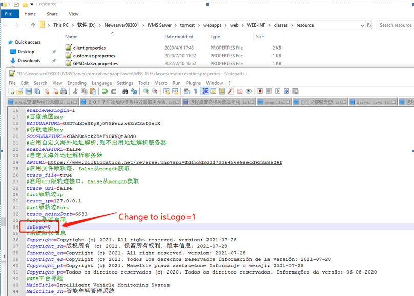The width and height of the screenshot is (414, 296).
Task: Click the Print icon in Notepad++ toolbar
Action: point(64,91)
